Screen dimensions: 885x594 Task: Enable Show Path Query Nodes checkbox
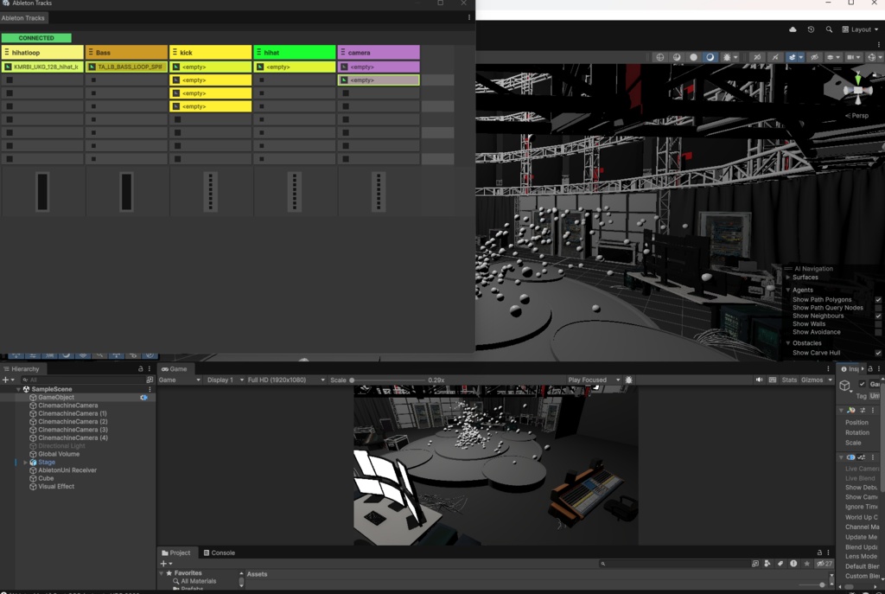[878, 308]
